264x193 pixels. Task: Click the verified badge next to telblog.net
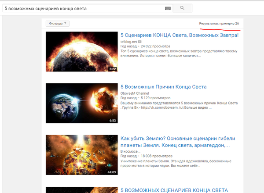tap(140, 41)
